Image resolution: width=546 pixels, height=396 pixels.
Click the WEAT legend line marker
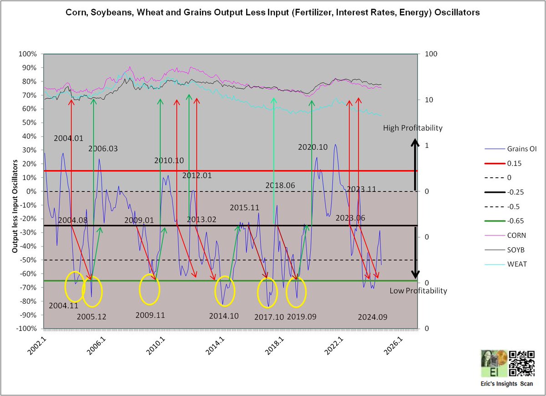click(x=494, y=264)
